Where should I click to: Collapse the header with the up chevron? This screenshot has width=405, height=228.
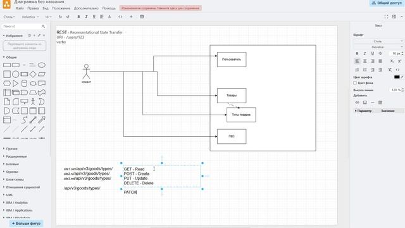401,17
